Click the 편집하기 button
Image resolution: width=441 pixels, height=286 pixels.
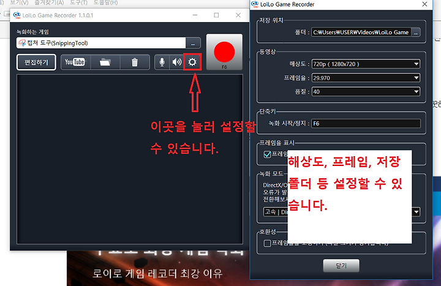(36, 62)
